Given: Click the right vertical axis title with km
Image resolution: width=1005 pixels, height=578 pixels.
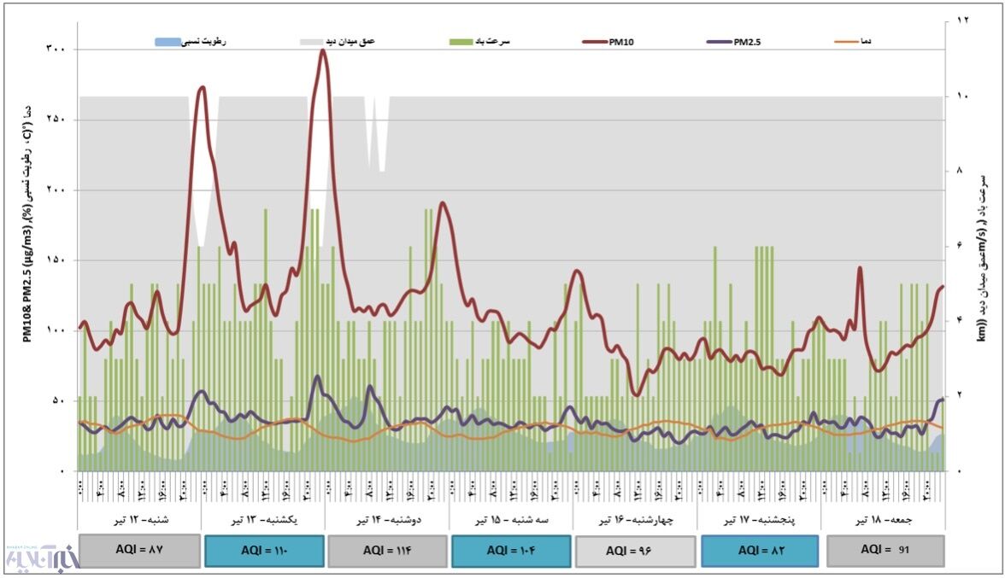Looking at the screenshot, I should click(x=981, y=259).
